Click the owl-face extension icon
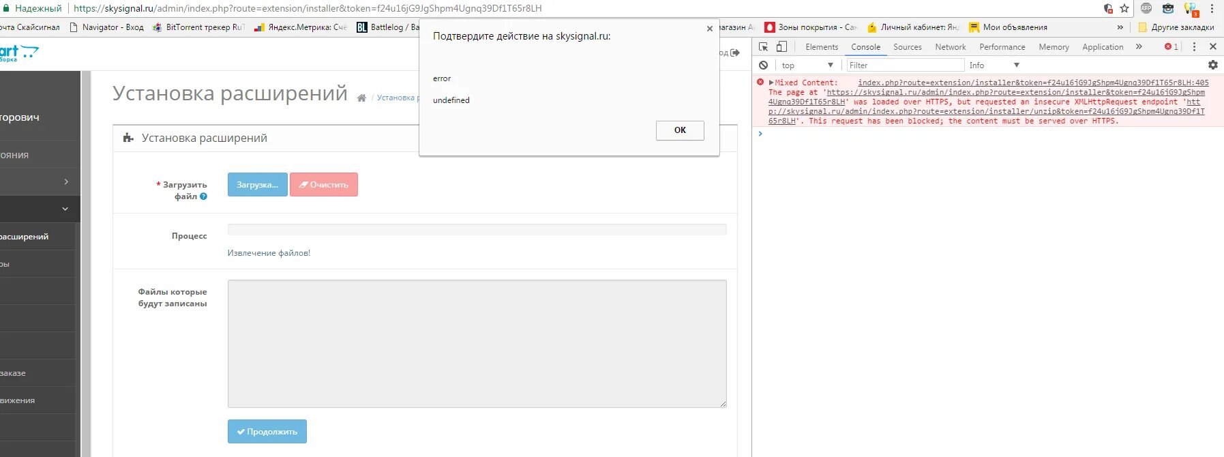1224x457 pixels. click(1168, 8)
